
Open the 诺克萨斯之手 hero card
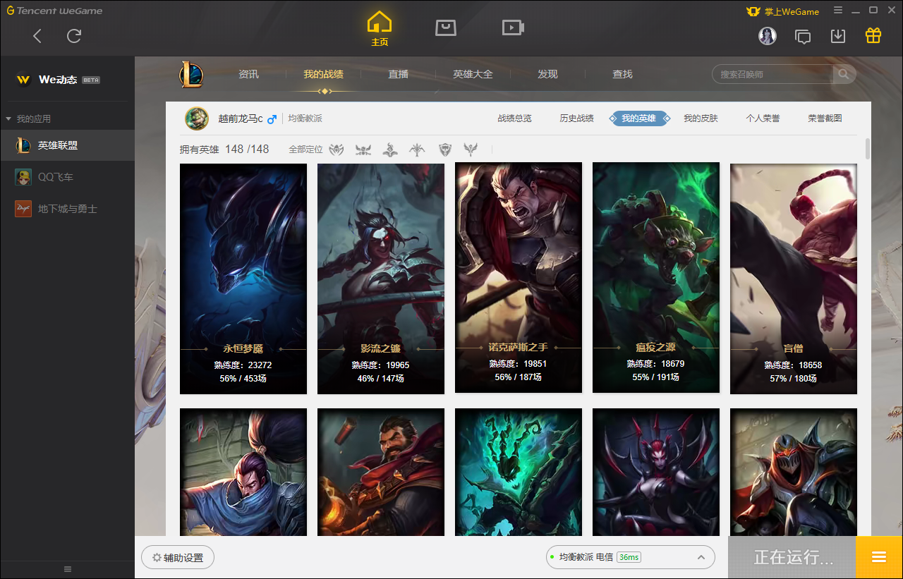519,277
